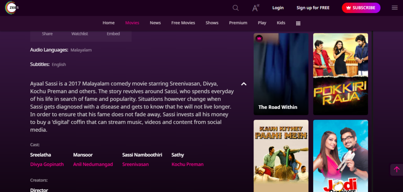Click the English subtitles text
Image resolution: width=403 pixels, height=192 pixels.
[x=59, y=64]
